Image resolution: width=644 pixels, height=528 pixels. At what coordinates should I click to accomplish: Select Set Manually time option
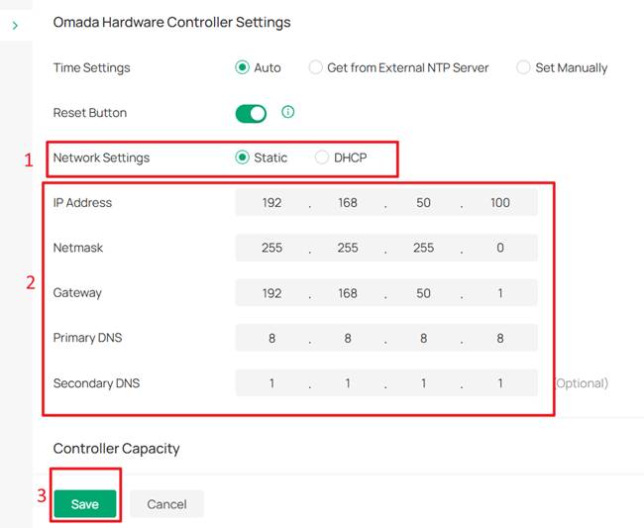[x=523, y=67]
